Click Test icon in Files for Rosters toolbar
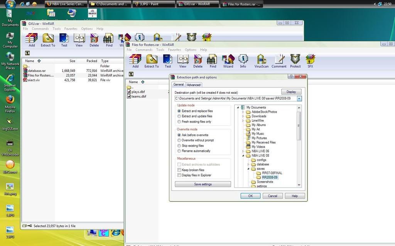395x246 pixels. pos(168,61)
